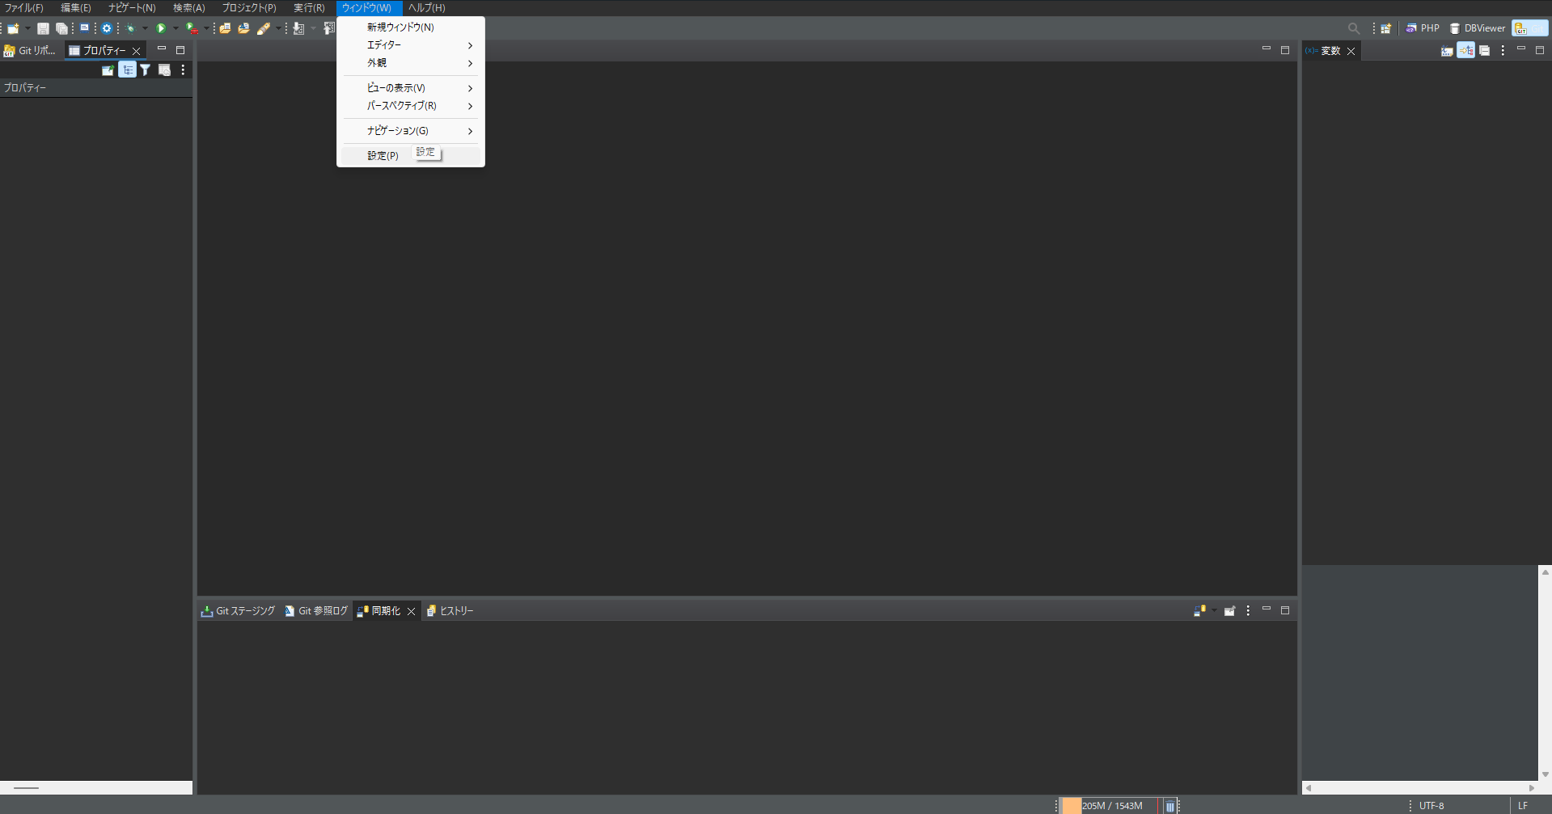
Task: Click the LF line delimiter status entry
Action: coord(1523,806)
